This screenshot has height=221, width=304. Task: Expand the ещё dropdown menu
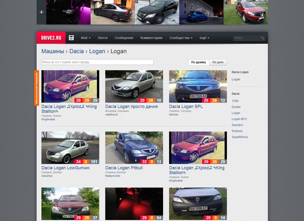pos(204,38)
